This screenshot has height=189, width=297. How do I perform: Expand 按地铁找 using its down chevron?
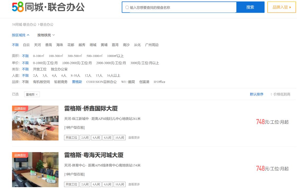[x=53, y=35]
